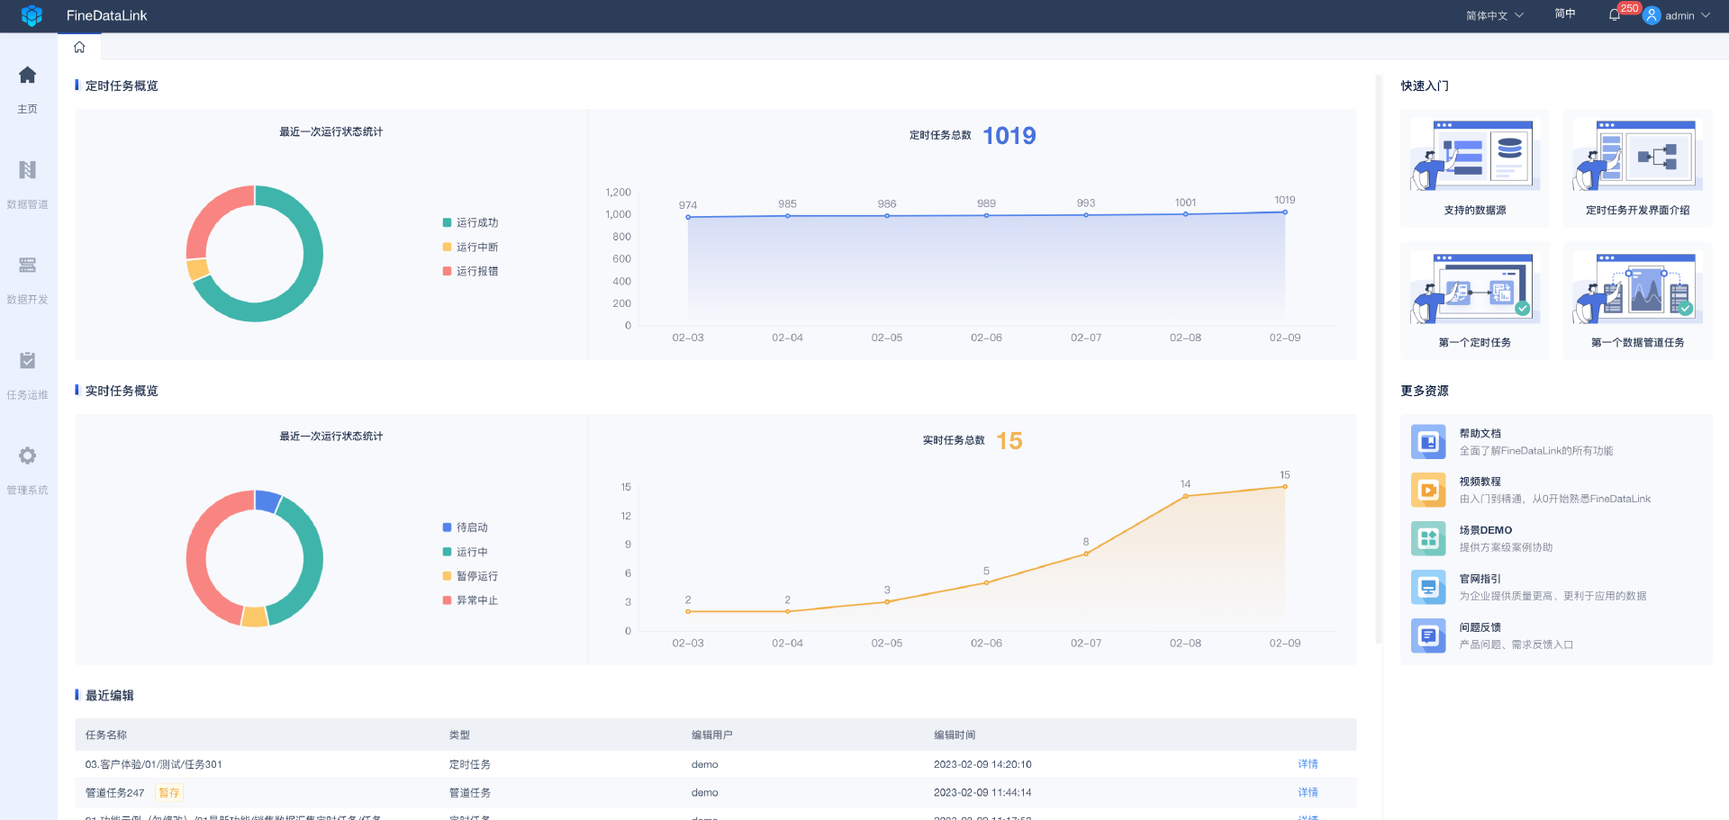Toggle 运行报错 legend item

pyautogui.click(x=470, y=271)
